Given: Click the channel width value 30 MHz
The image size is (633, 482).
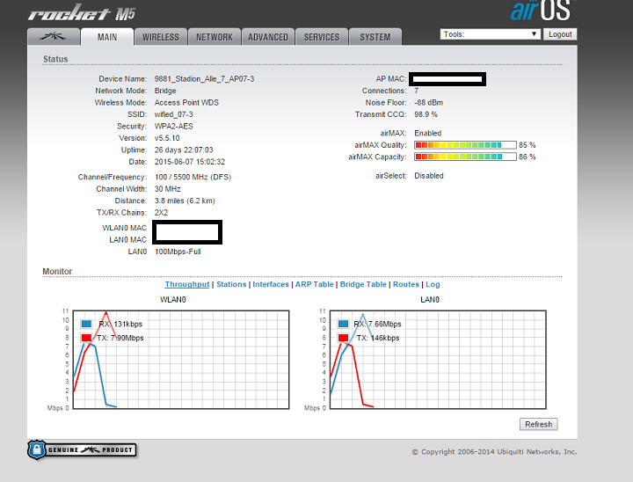Looking at the screenshot, I should pyautogui.click(x=168, y=189).
